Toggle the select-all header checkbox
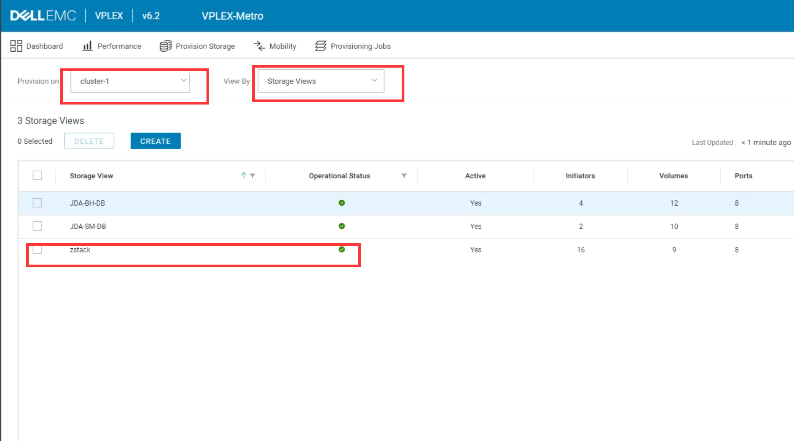The image size is (794, 441). pyautogui.click(x=37, y=175)
